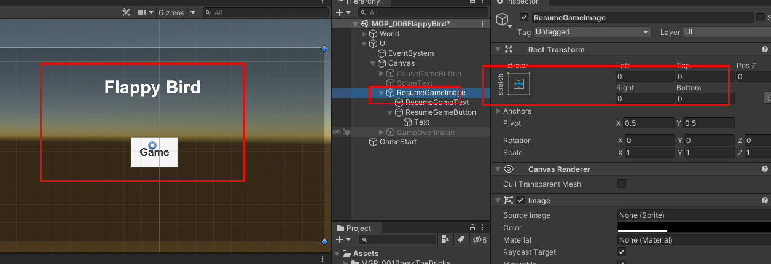The image size is (771, 264).
Task: Collapse the UI object in Hierarchy
Action: (364, 44)
